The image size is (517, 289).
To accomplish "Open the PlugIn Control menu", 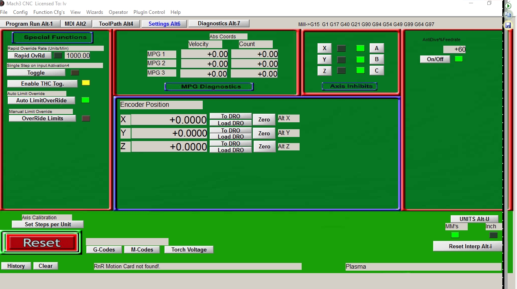I will (x=149, y=12).
